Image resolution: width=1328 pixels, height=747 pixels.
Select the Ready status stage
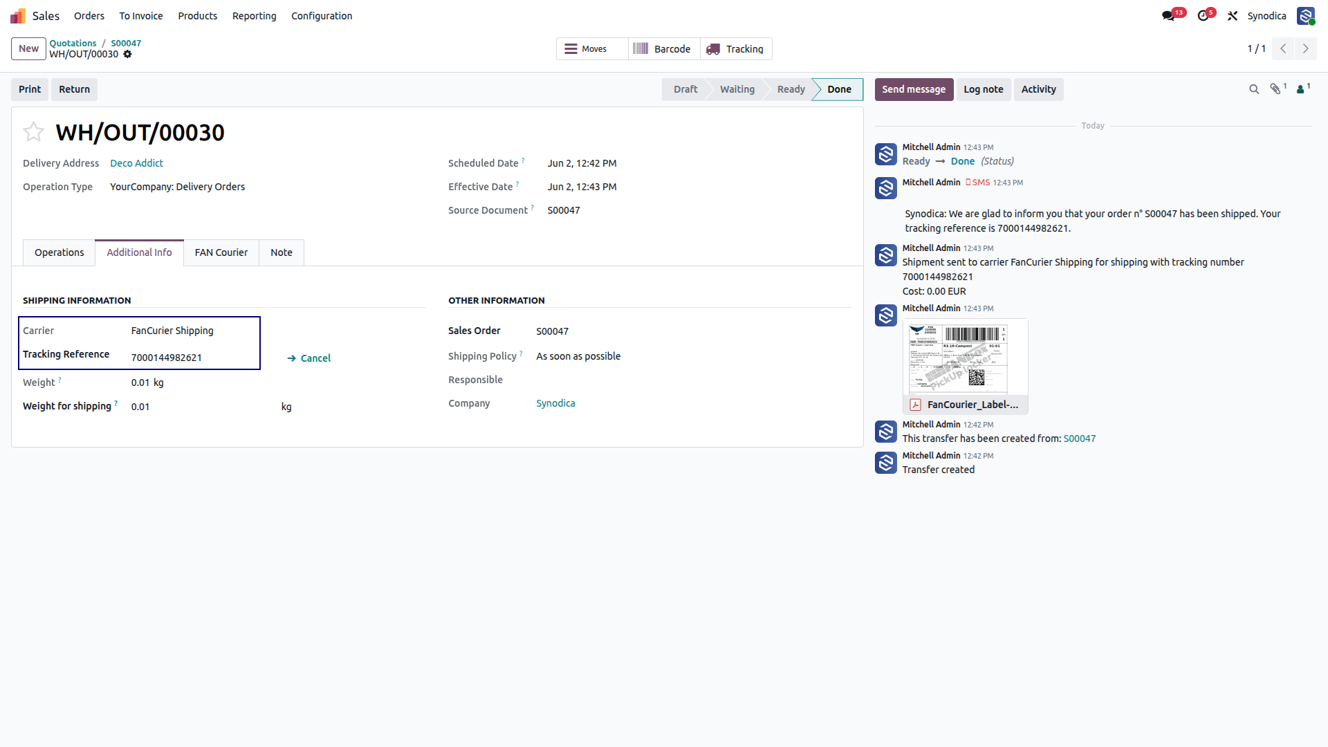pos(791,89)
